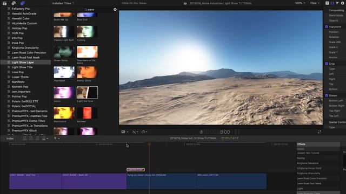Image resolution: width=346 pixels, height=194 pixels.
Task: Click the timecode display clock icon
Action: coord(201,131)
